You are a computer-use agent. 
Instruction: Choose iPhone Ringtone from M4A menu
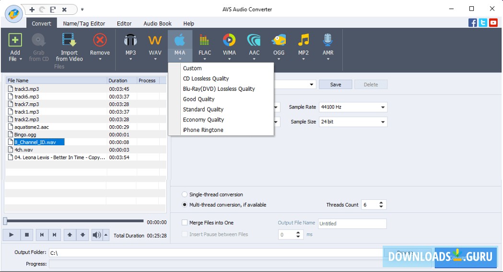(x=203, y=130)
